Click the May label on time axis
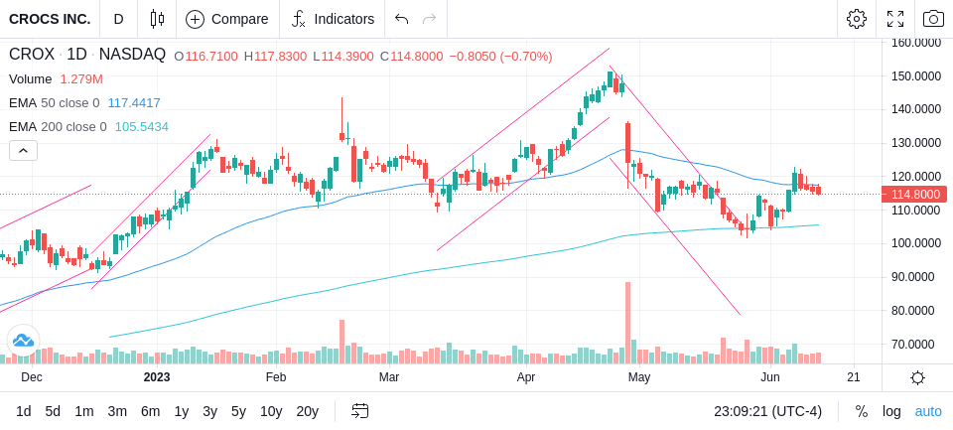 [639, 377]
